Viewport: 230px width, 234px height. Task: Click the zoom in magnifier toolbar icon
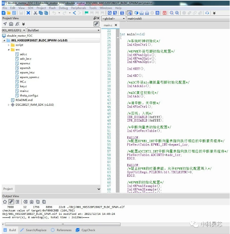click(x=172, y=13)
